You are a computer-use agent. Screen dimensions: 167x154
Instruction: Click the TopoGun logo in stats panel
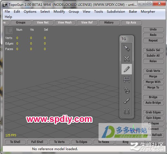pos(9,30)
